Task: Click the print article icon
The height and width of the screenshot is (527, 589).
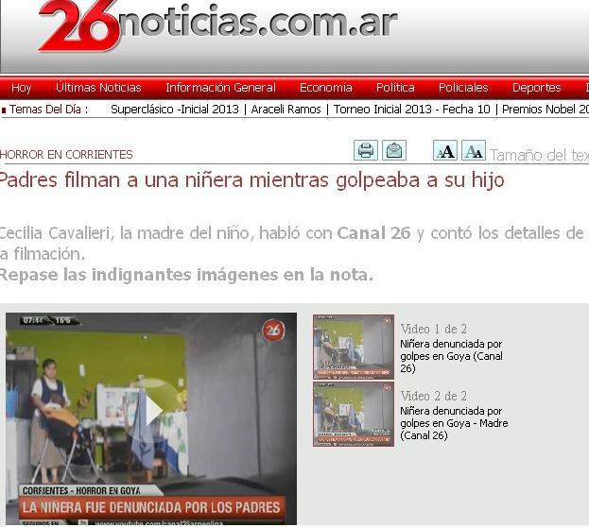Action: coord(366,150)
